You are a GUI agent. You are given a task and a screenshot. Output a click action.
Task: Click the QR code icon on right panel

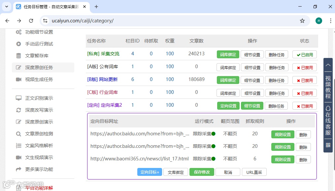pyautogui.click(x=328, y=145)
